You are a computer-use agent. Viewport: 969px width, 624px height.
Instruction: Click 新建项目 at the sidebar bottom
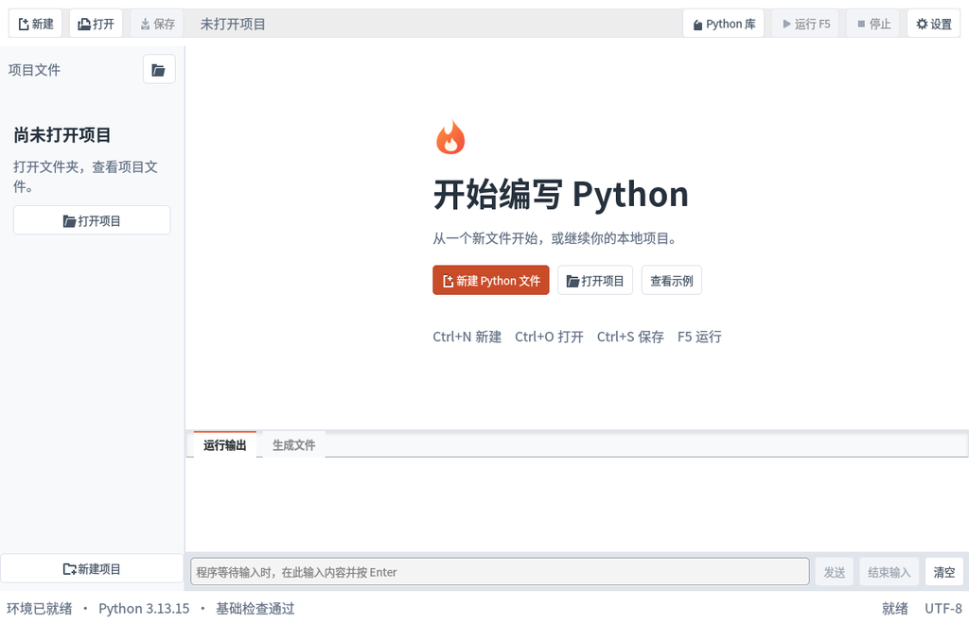pyautogui.click(x=92, y=568)
